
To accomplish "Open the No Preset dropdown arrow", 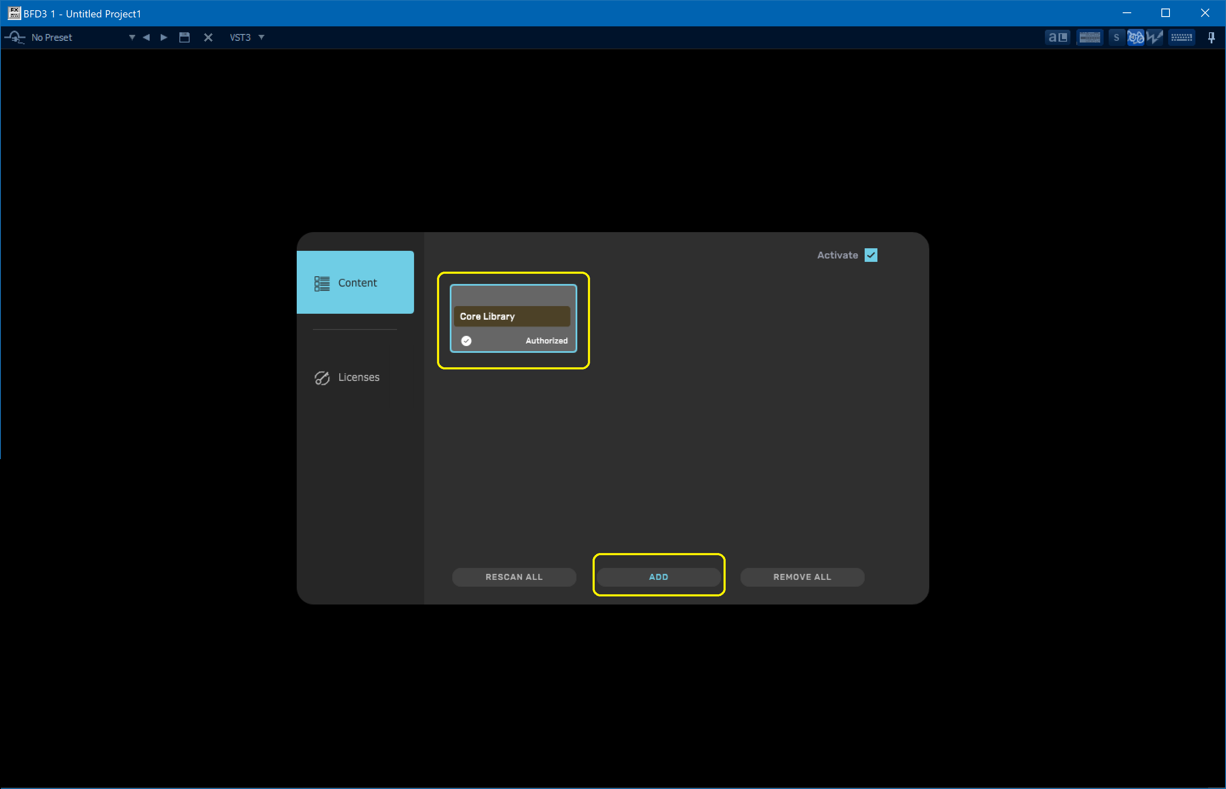I will coord(132,37).
